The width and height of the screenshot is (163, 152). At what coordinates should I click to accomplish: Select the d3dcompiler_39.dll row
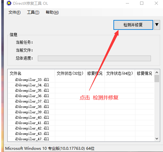pos(81,112)
